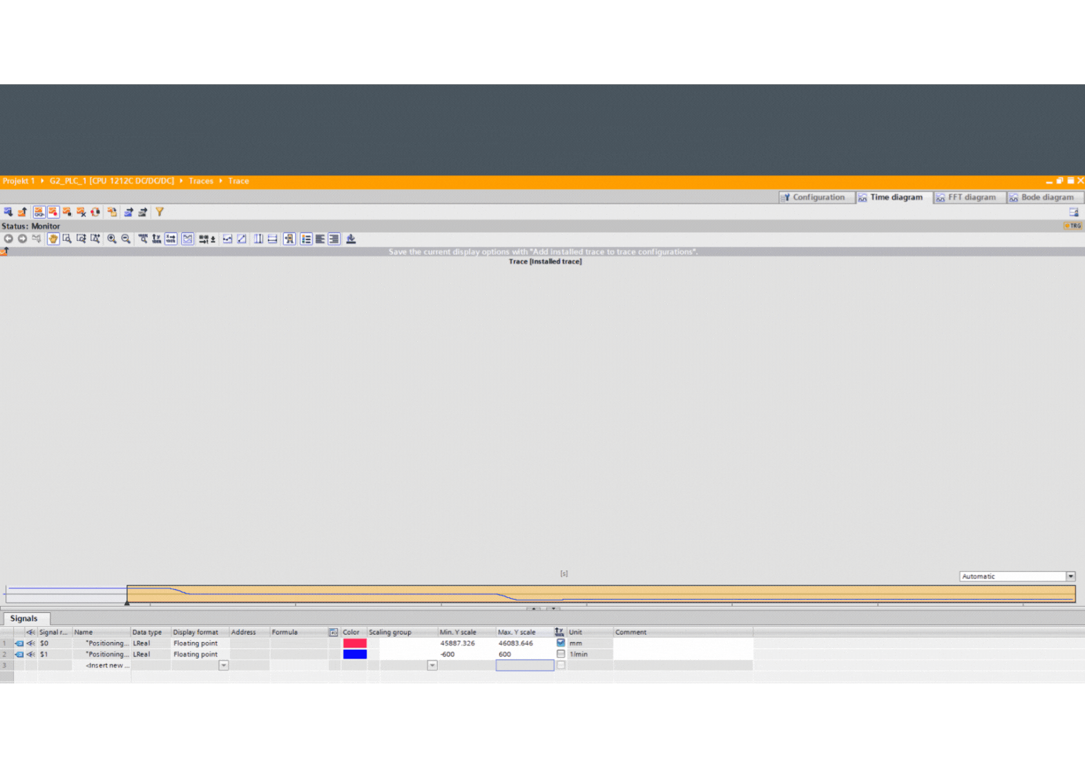
Task: Delete the installed trace with the X icon
Action: [81, 212]
